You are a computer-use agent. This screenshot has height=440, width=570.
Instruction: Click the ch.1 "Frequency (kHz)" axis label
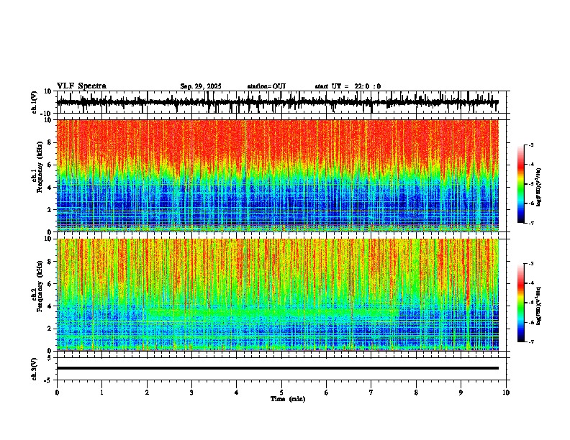click(40, 168)
